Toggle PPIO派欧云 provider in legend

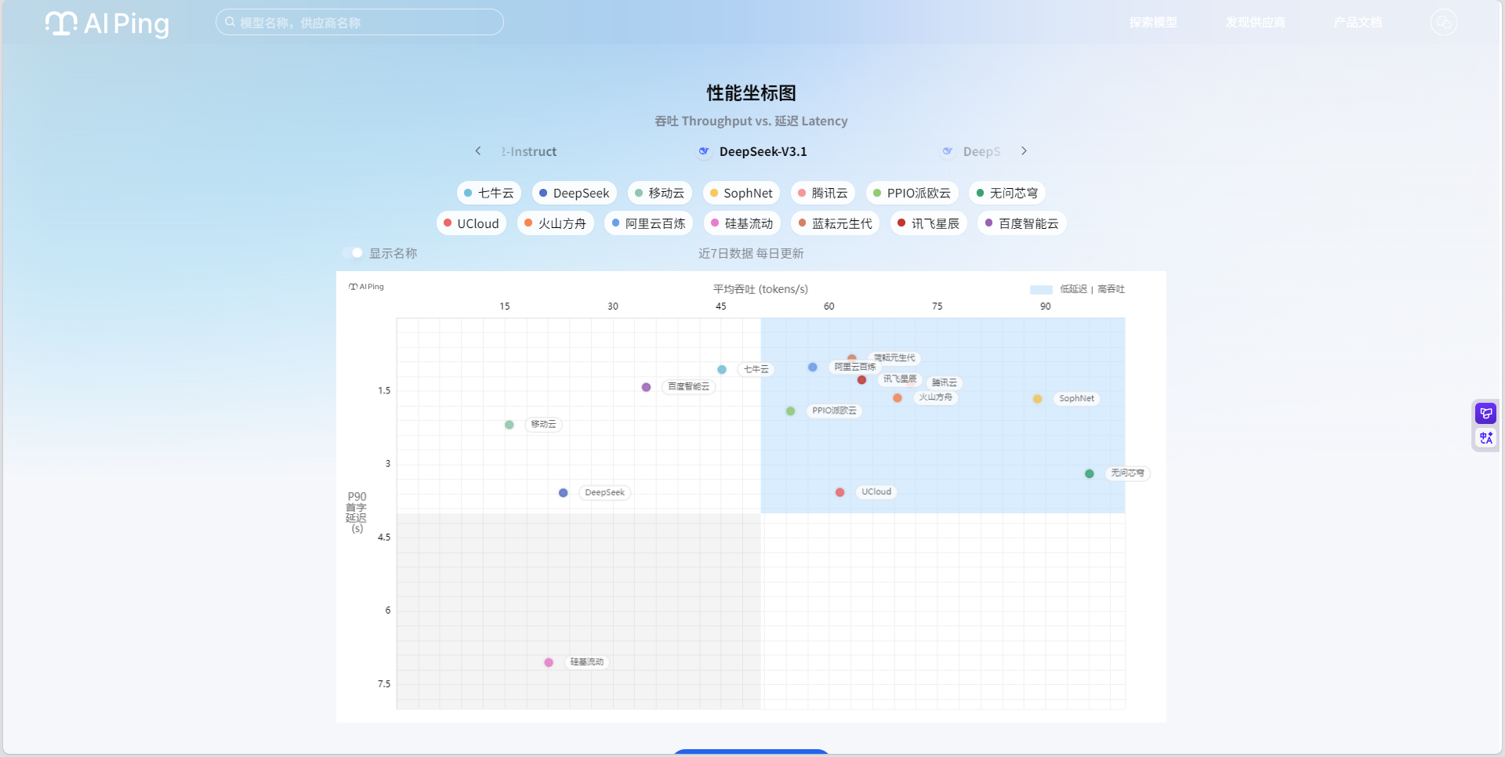coord(912,193)
